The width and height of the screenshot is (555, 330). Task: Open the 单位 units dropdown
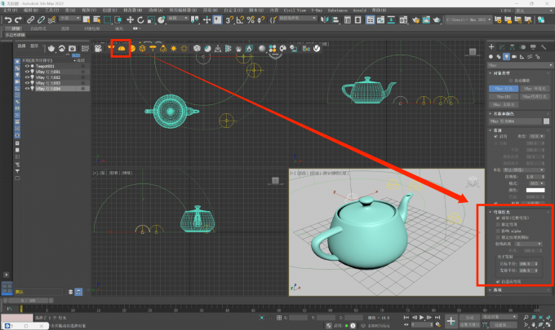pos(523,170)
